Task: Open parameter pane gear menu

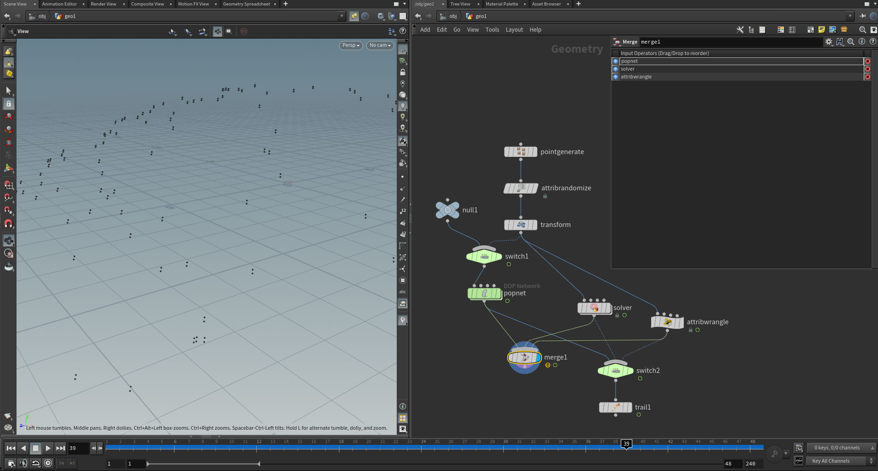Action: point(829,42)
